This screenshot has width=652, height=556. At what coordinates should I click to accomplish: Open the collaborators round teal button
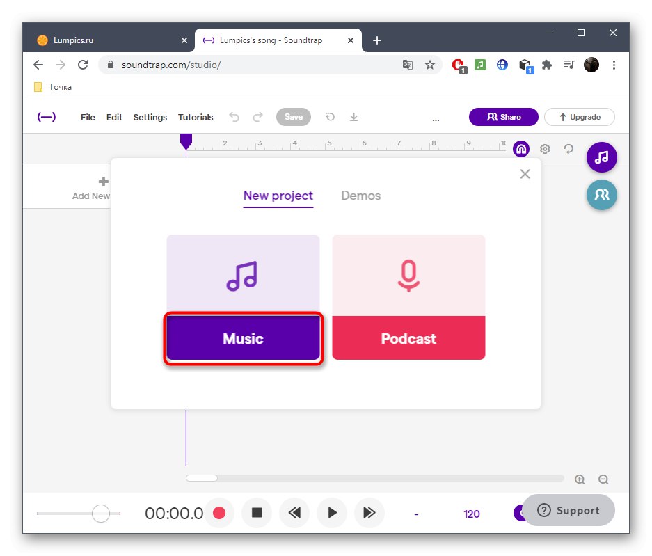coord(601,195)
